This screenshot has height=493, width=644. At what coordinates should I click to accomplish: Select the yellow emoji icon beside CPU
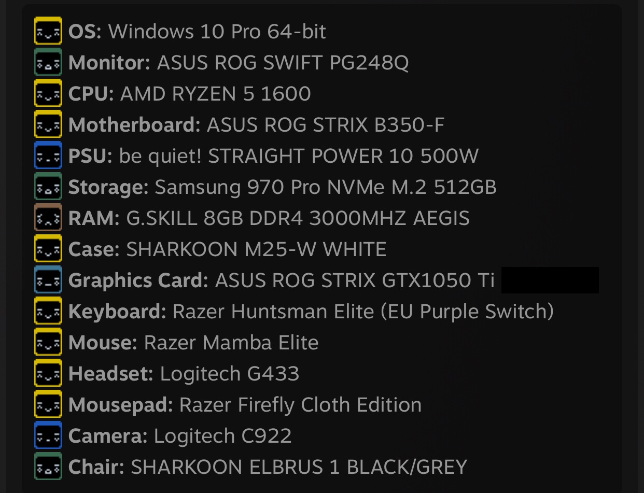48,93
